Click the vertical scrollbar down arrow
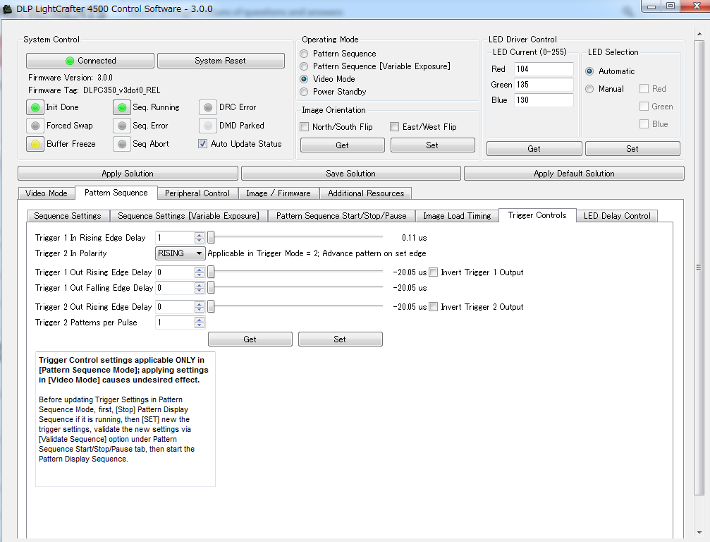 click(699, 532)
